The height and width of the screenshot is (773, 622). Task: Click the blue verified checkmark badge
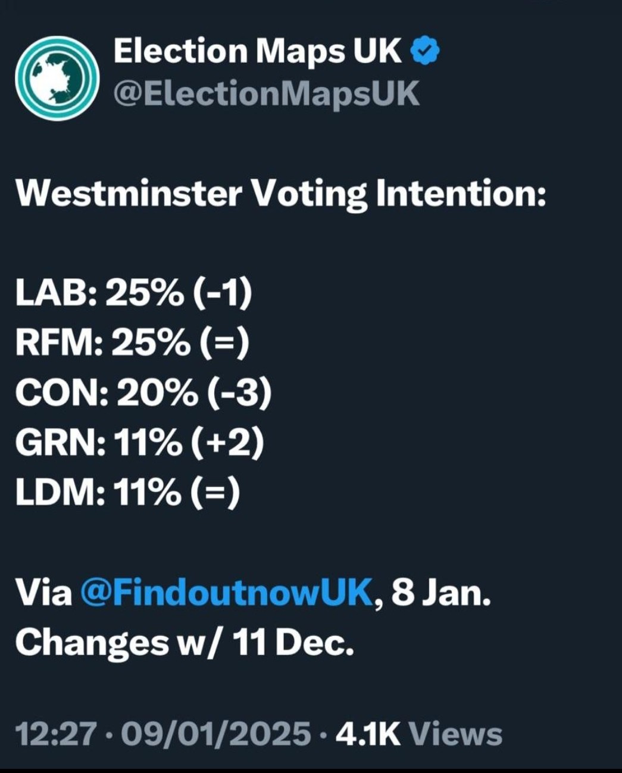tap(425, 52)
